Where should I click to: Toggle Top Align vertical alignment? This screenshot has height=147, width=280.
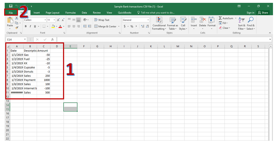tap(69, 19)
